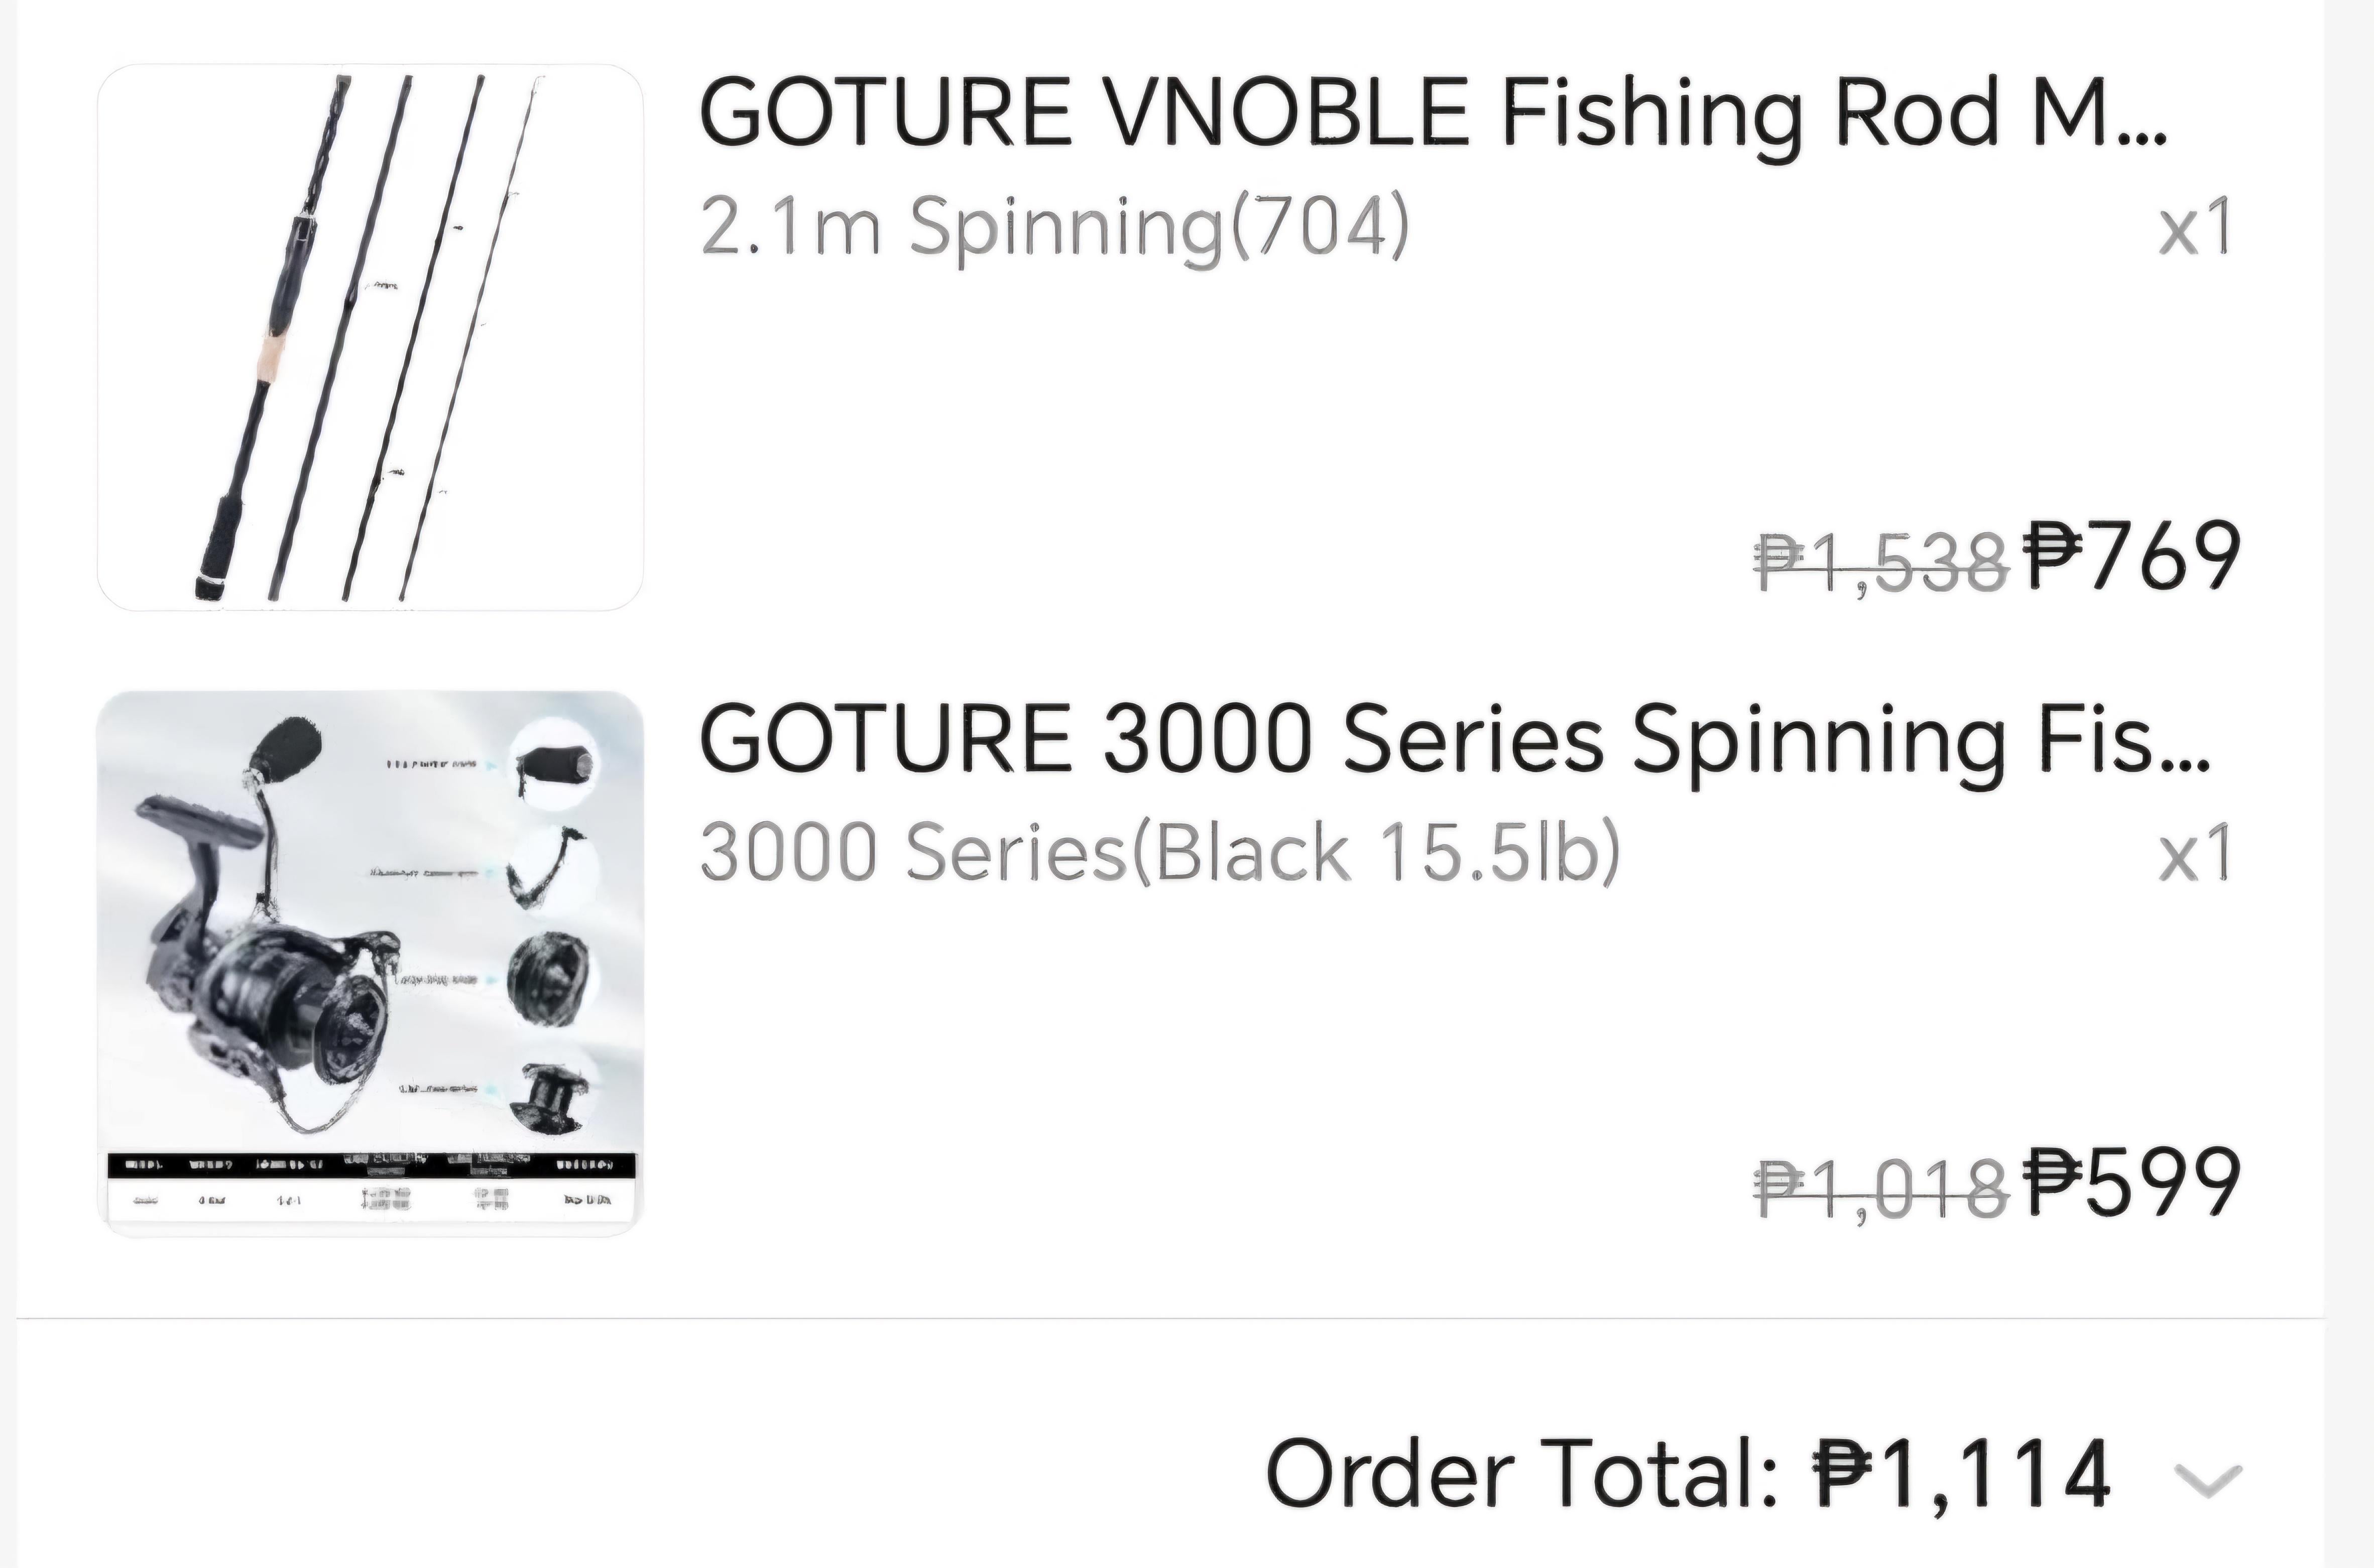Click the strikethrough ₱1,018 original price
The image size is (2374, 1568).
click(1882, 1189)
